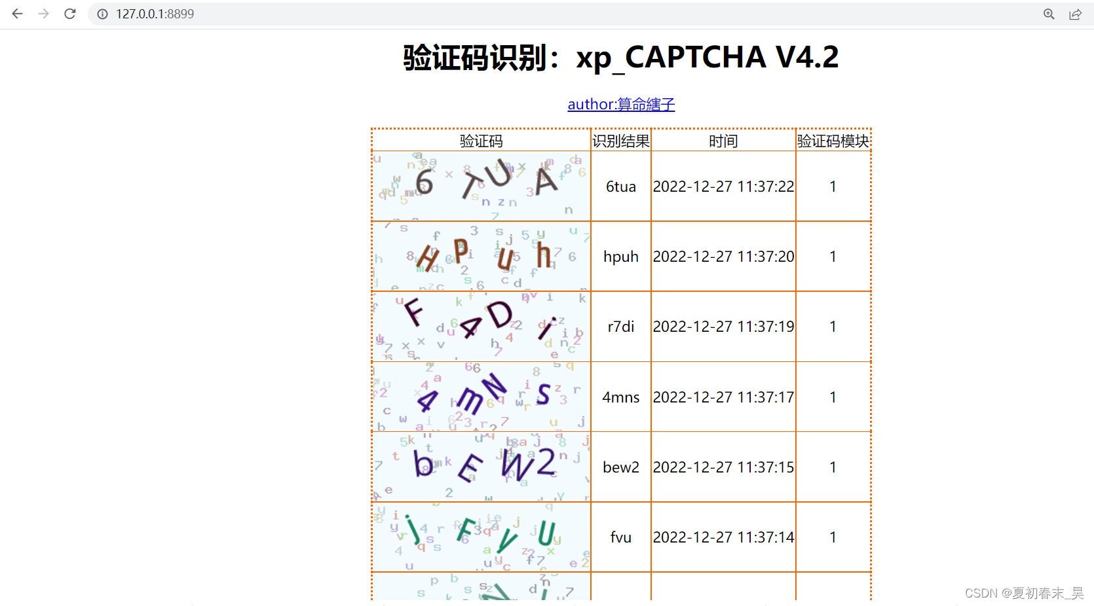Click the captcha image reading jFVU

481,537
